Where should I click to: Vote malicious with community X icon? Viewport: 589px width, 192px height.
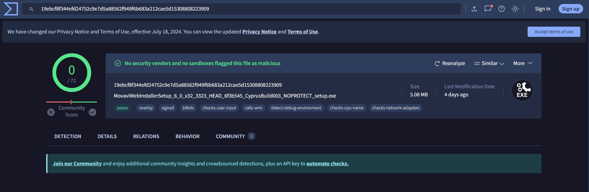pyautogui.click(x=51, y=112)
